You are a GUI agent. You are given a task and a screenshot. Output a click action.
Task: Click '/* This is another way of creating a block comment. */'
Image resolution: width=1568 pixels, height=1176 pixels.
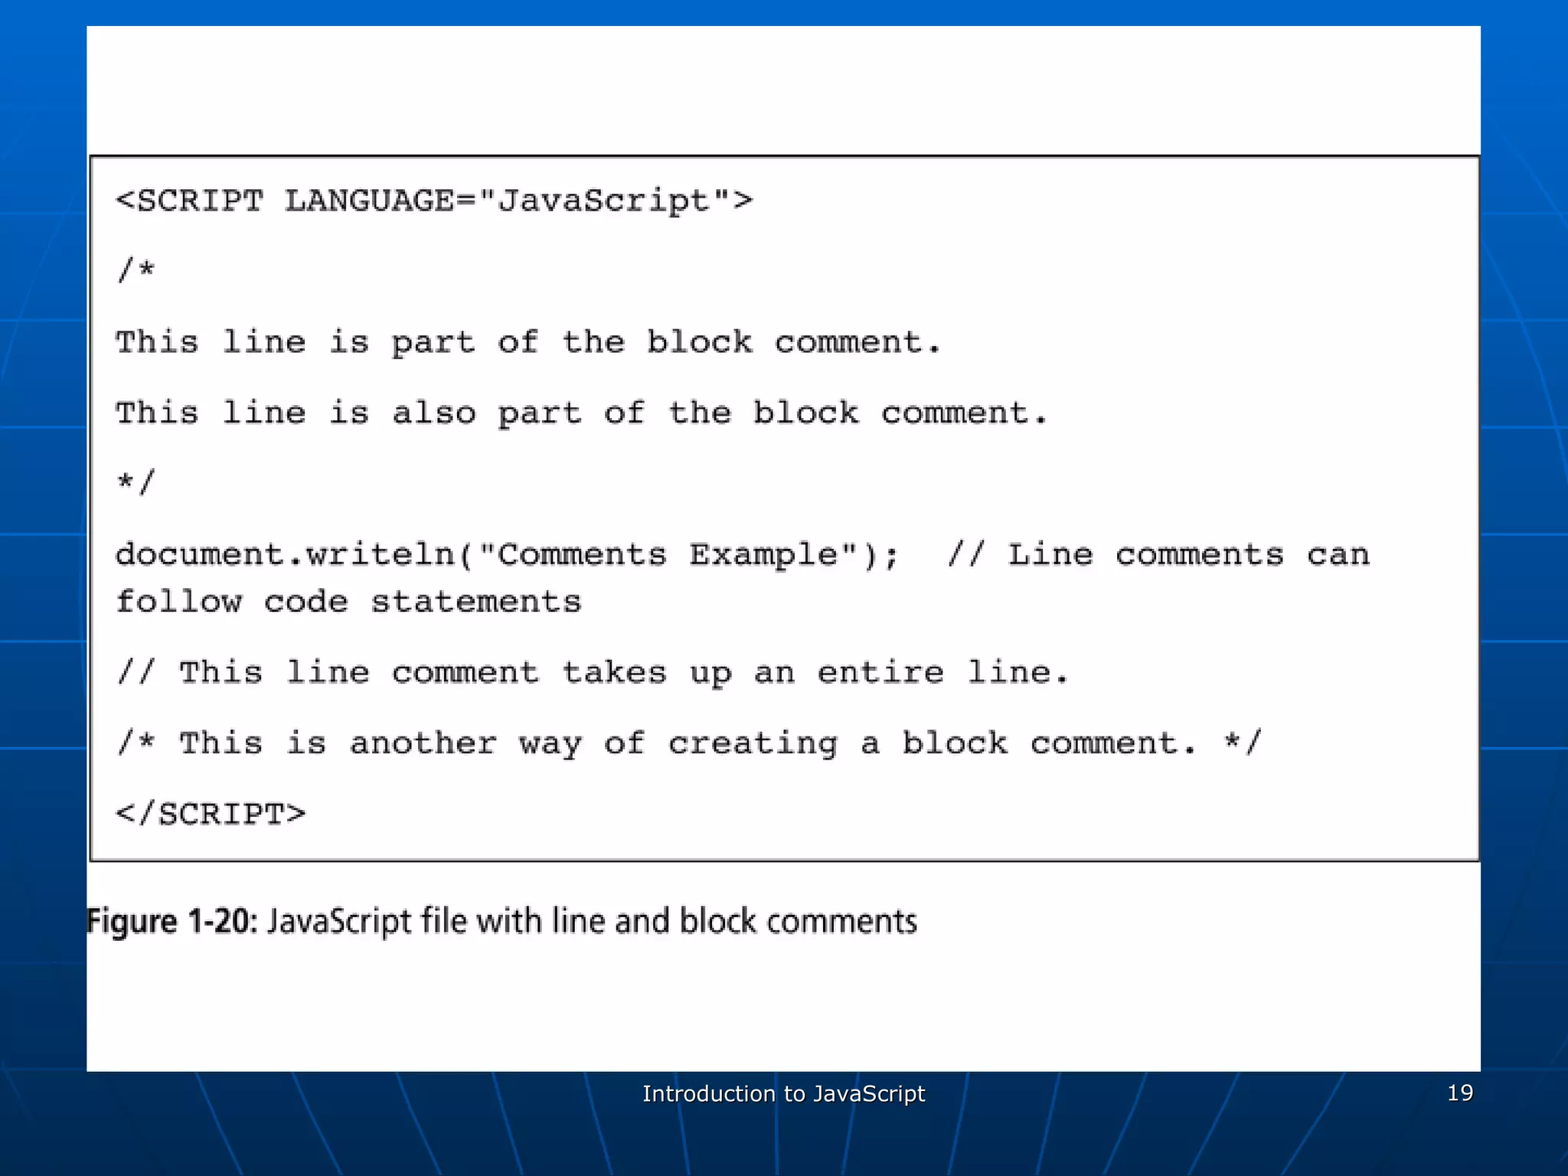689,743
